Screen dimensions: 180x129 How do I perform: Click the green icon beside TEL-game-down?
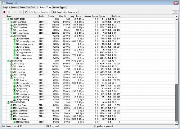[12, 108]
